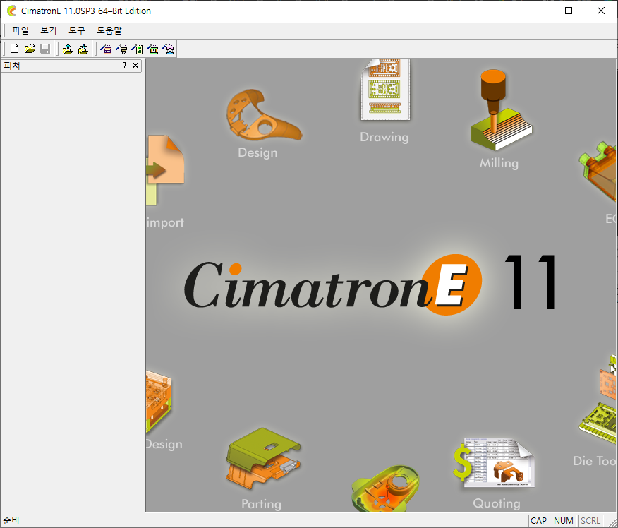Pin the 피쳐 panel

tap(125, 65)
